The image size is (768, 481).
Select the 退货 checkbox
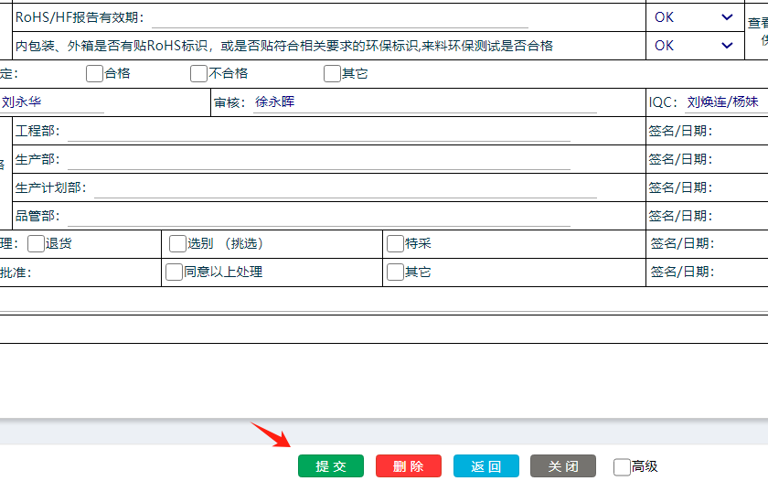(37, 244)
